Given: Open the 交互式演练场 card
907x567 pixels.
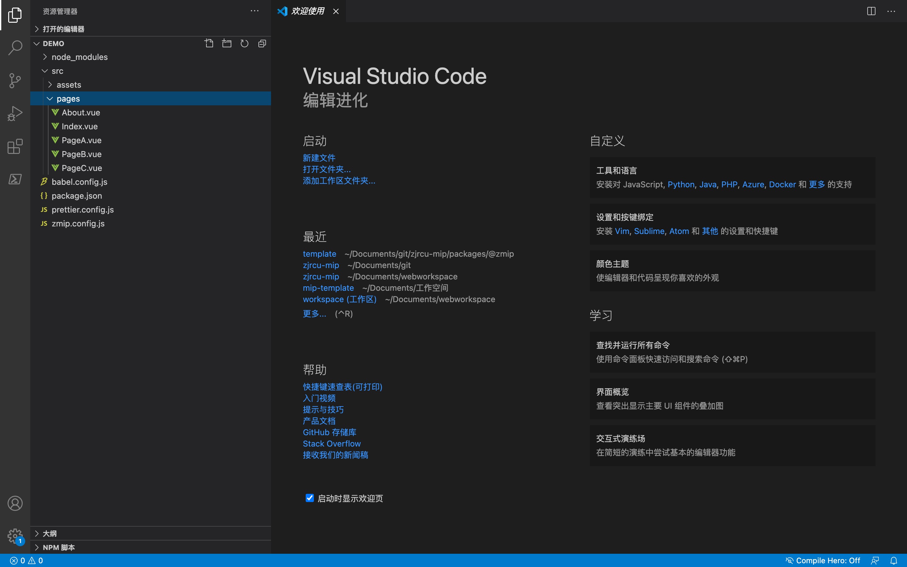Looking at the screenshot, I should (732, 446).
